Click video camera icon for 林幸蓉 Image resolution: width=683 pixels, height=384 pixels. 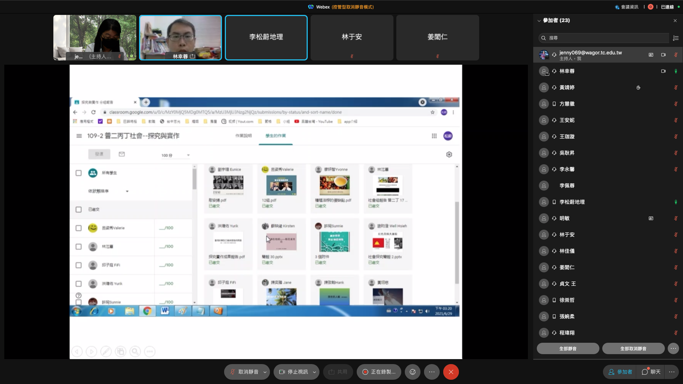pos(663,71)
